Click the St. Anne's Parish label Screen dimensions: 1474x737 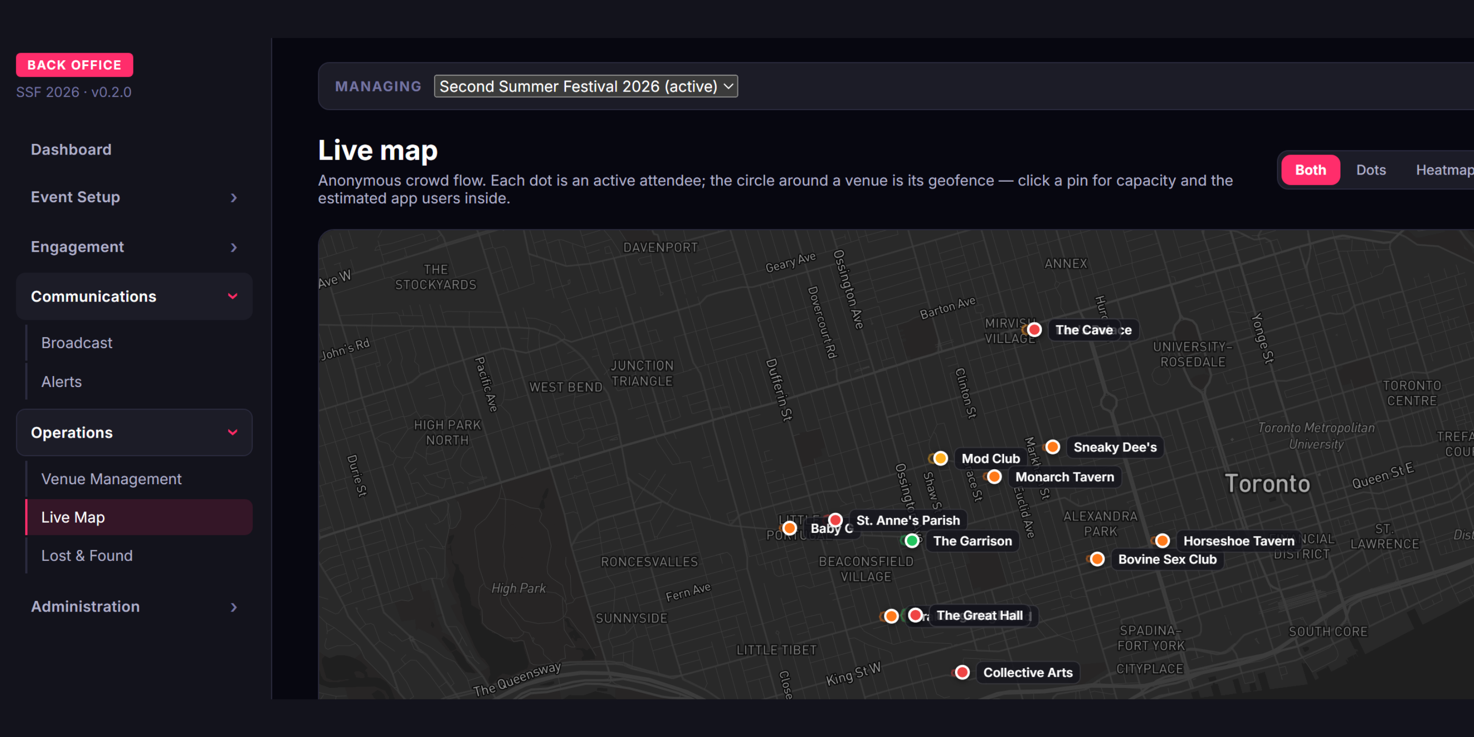tap(907, 520)
